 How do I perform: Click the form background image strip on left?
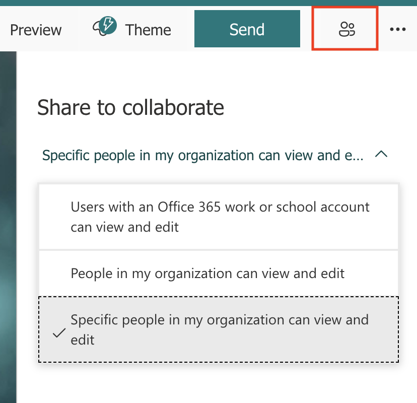pos(8,227)
